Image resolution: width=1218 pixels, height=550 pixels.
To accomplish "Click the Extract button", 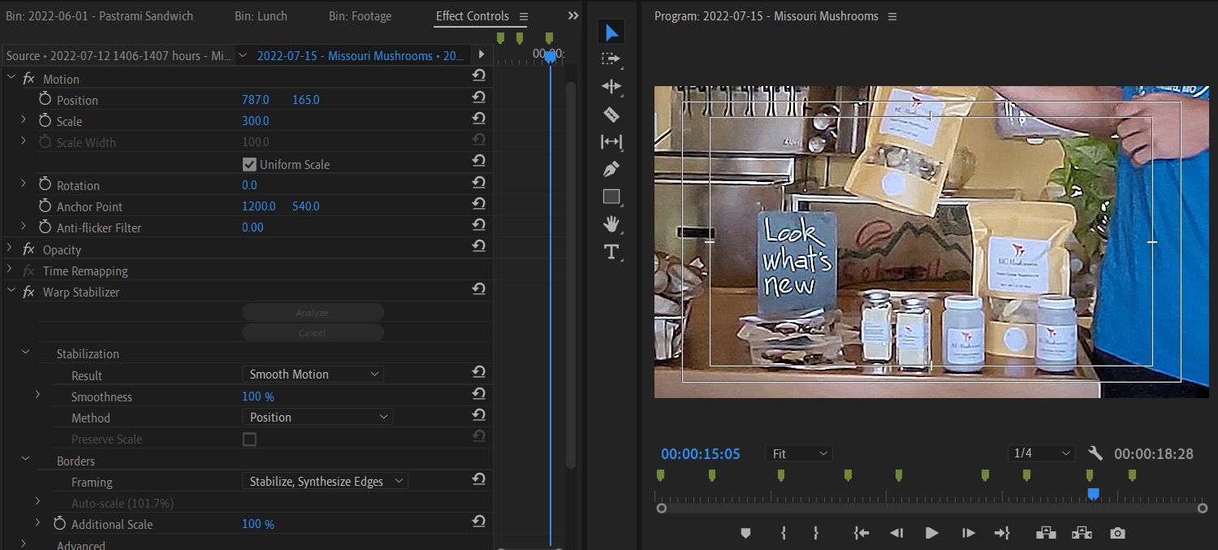I will click(x=1082, y=533).
